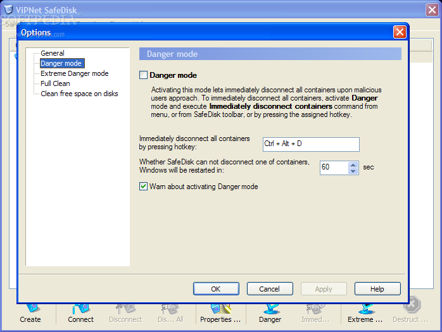
Task: Click ViPNet SafeDisk title bar shield icon
Action: click(x=9, y=9)
